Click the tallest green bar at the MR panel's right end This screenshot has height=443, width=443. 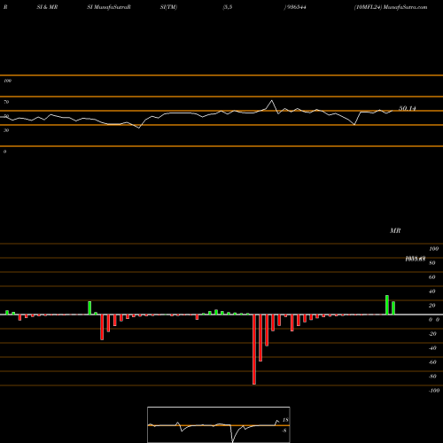click(387, 305)
